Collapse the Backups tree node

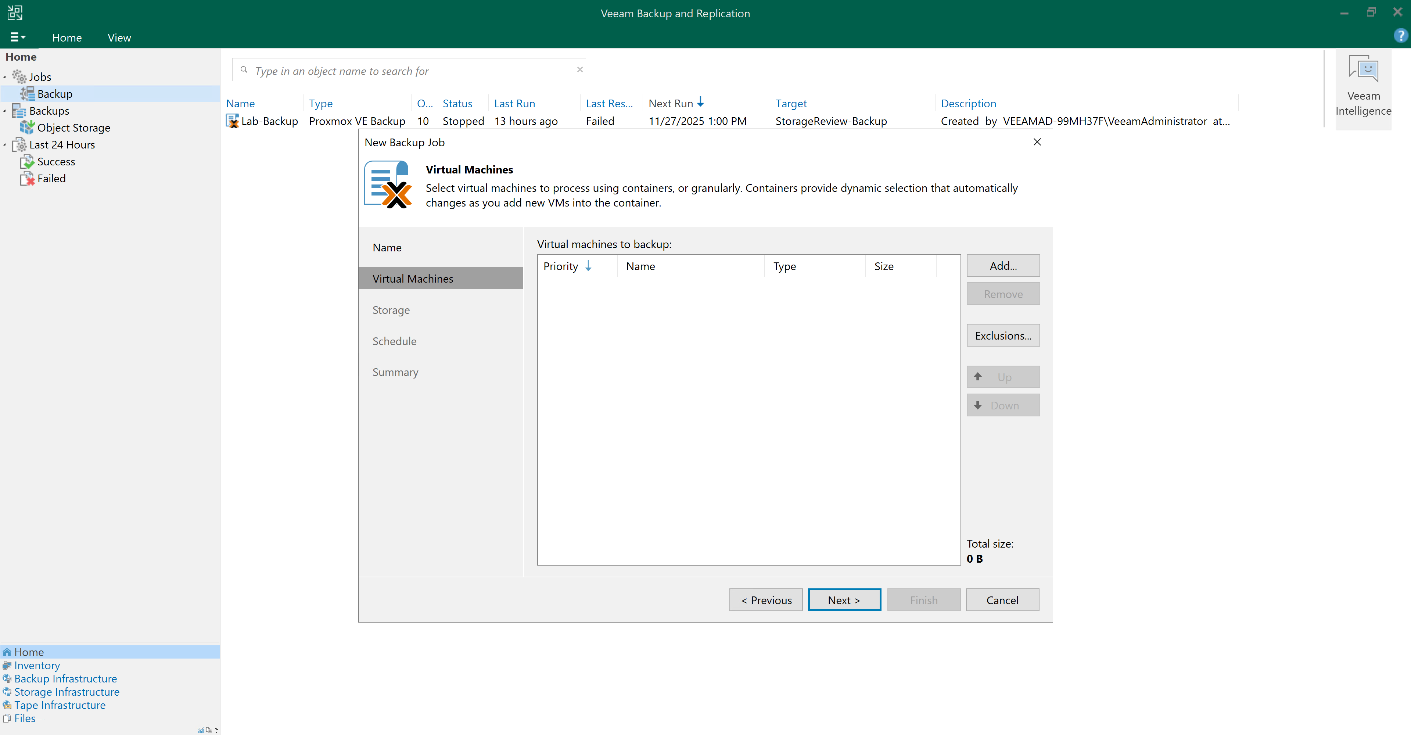tap(5, 111)
